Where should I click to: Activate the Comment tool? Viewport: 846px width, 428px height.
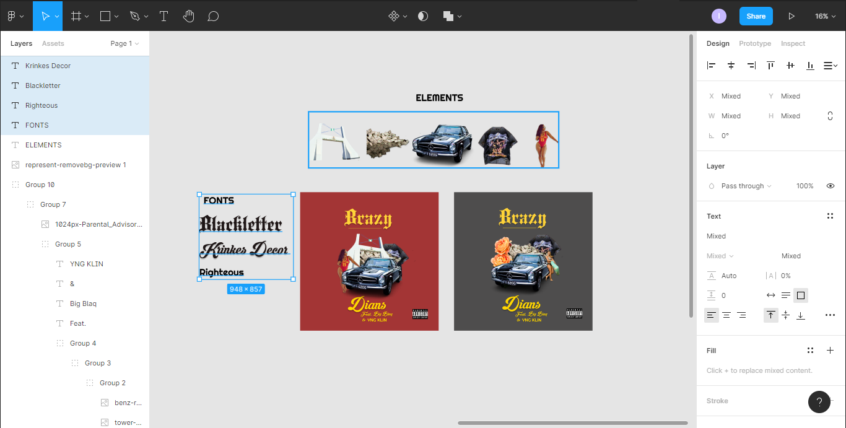[213, 16]
